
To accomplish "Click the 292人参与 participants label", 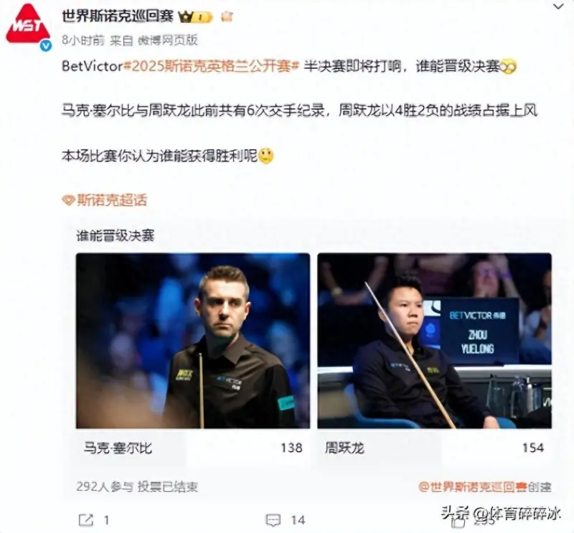I will 105,486.
